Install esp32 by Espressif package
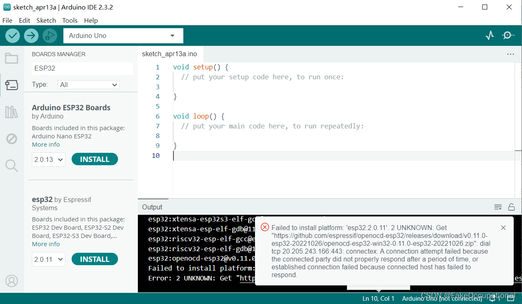The image size is (522, 304). [x=95, y=259]
